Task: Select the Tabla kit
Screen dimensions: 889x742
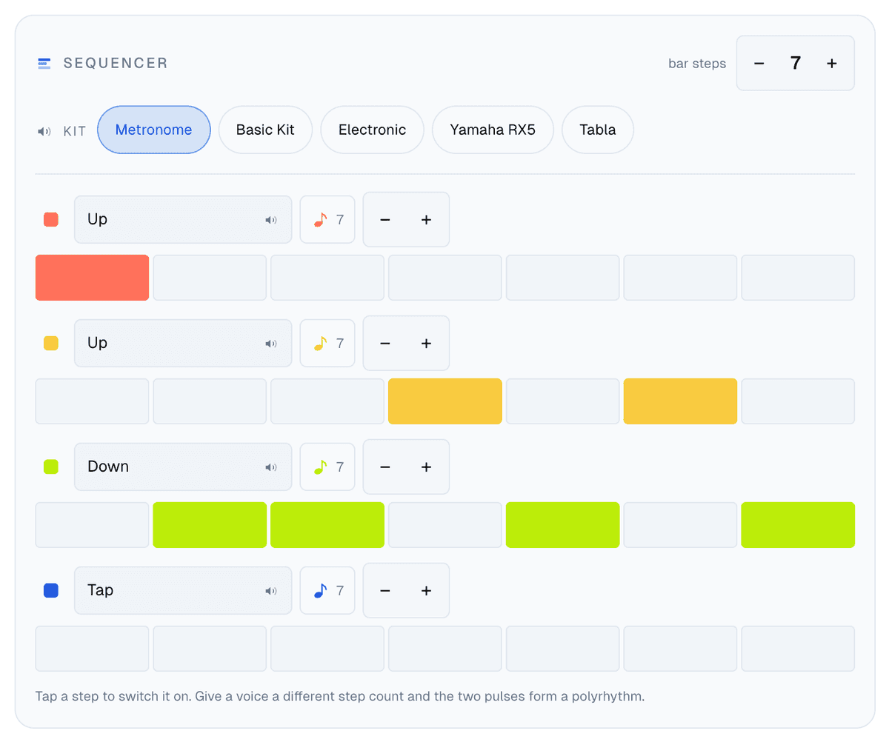Action: (x=598, y=130)
